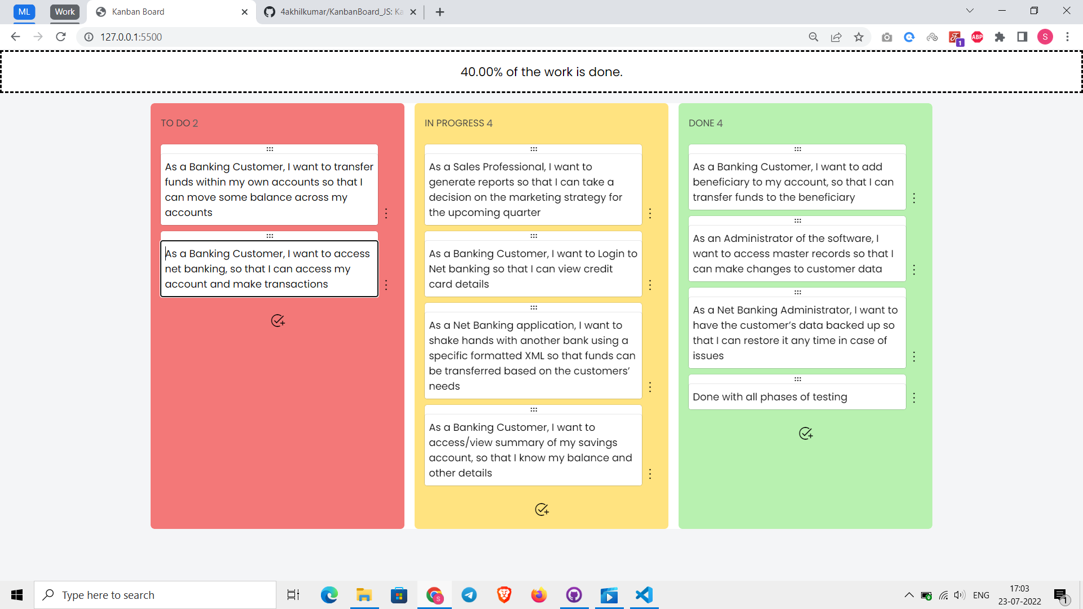Toggle the browser side panel
1083x609 pixels.
pos(1022,37)
